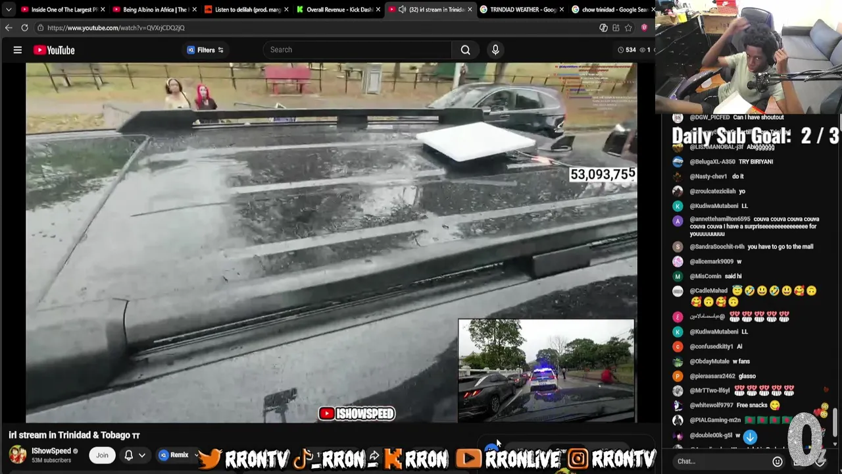
Task: Click chat user @DGW_PICFED
Action: click(x=710, y=117)
